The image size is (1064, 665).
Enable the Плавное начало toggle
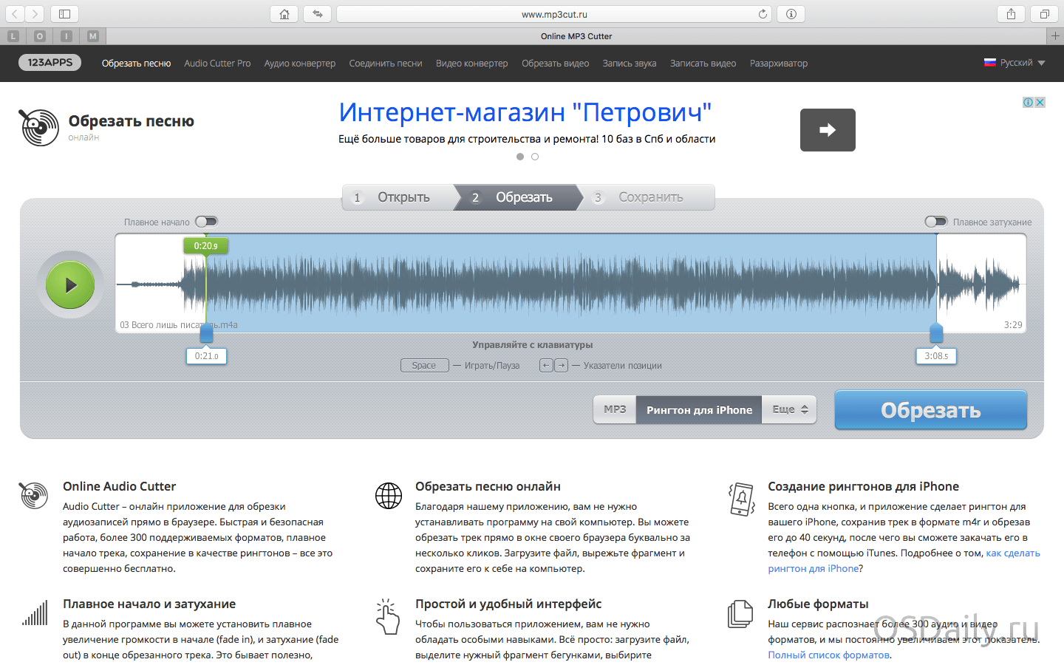[206, 222]
